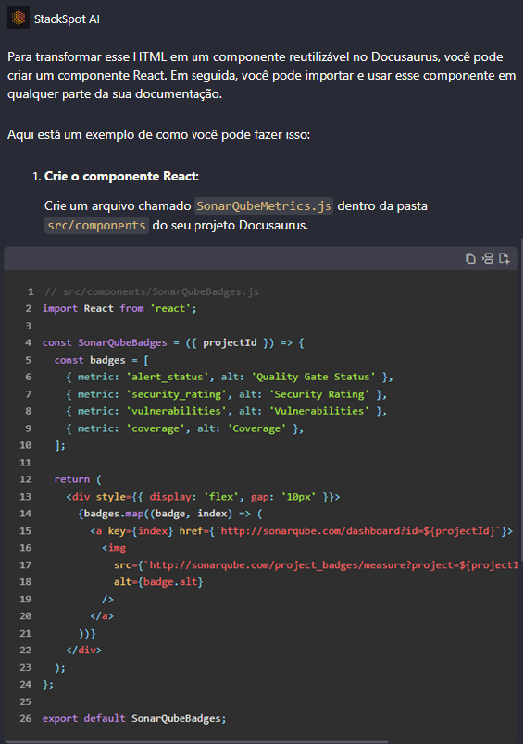
Task: Create a new file from code icon
Action: pos(504,258)
